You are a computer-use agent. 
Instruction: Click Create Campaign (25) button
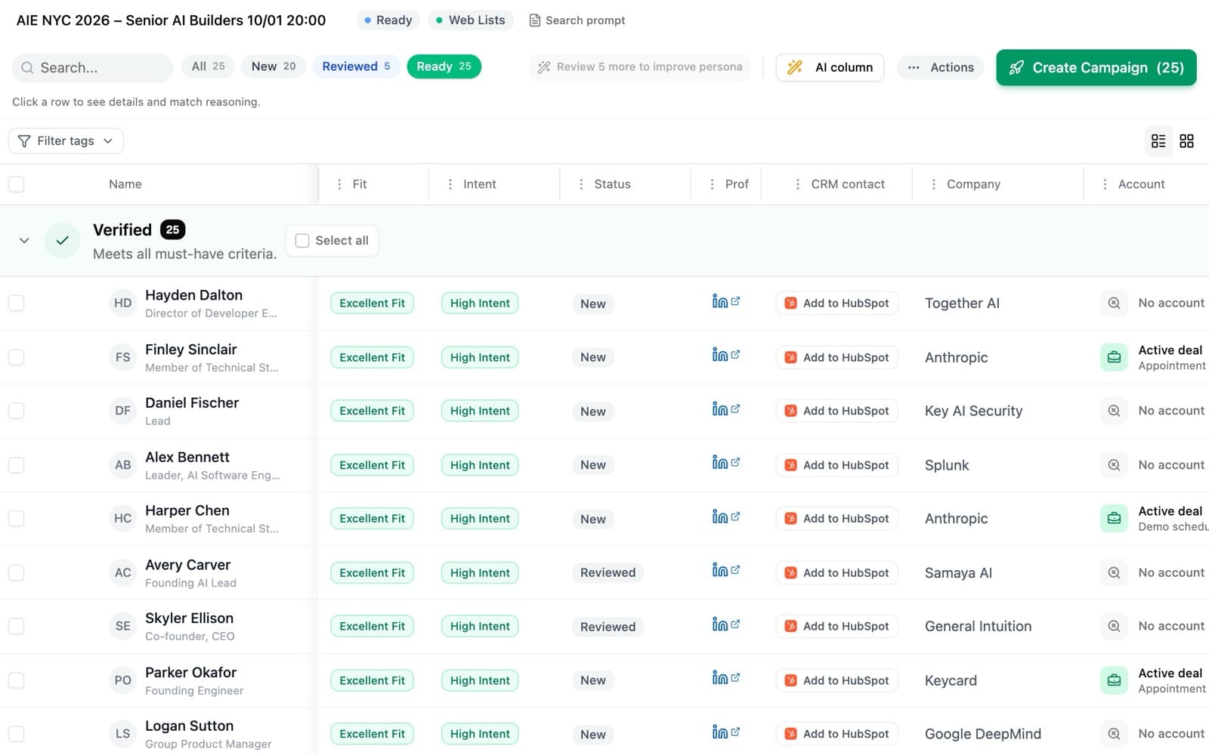pyautogui.click(x=1096, y=68)
